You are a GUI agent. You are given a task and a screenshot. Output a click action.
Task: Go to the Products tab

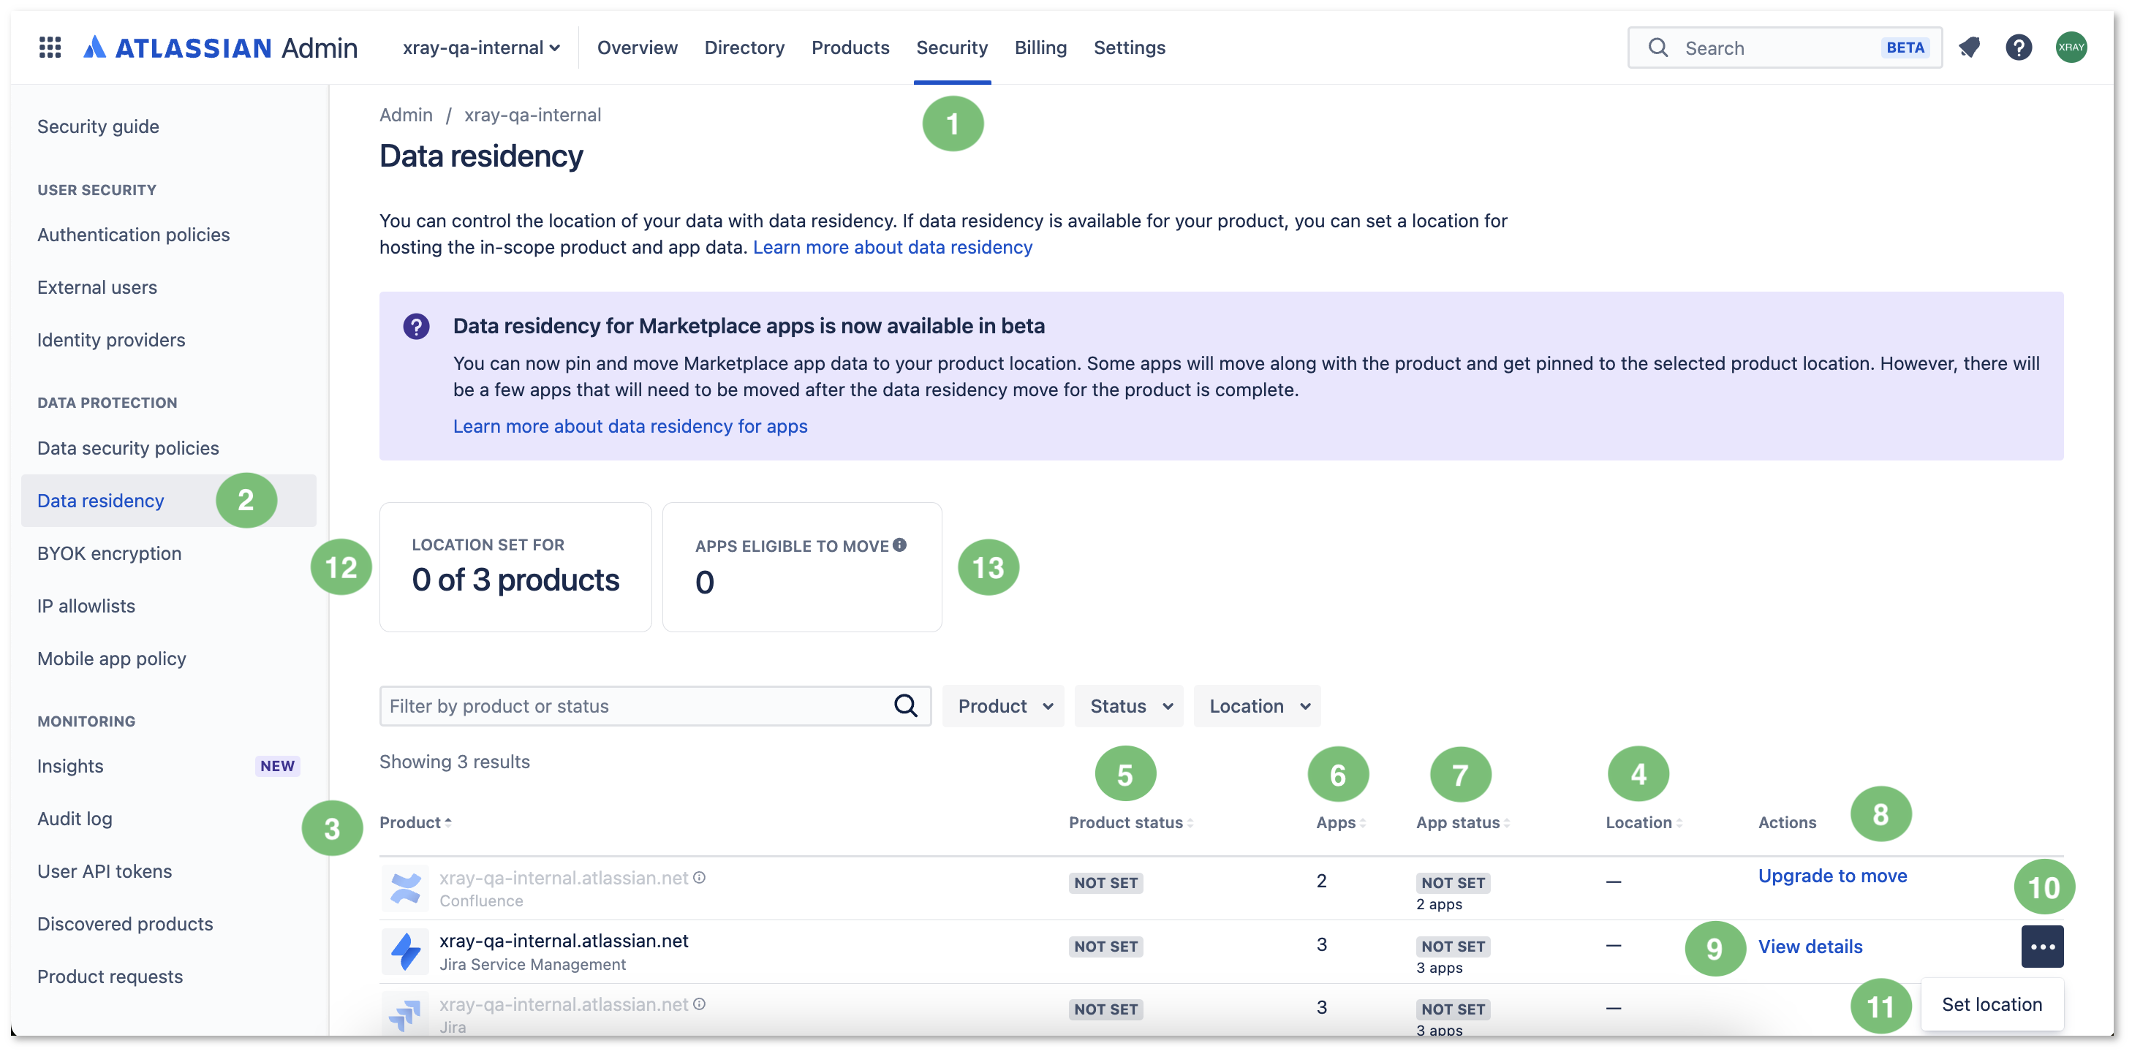(x=850, y=48)
